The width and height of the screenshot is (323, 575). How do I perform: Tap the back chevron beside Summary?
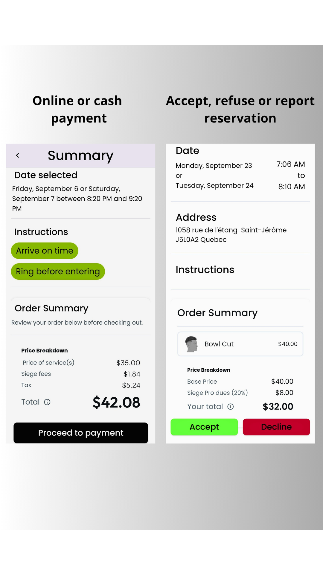pos(18,155)
